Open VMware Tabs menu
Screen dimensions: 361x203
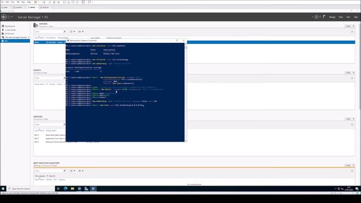(x=23, y=2)
